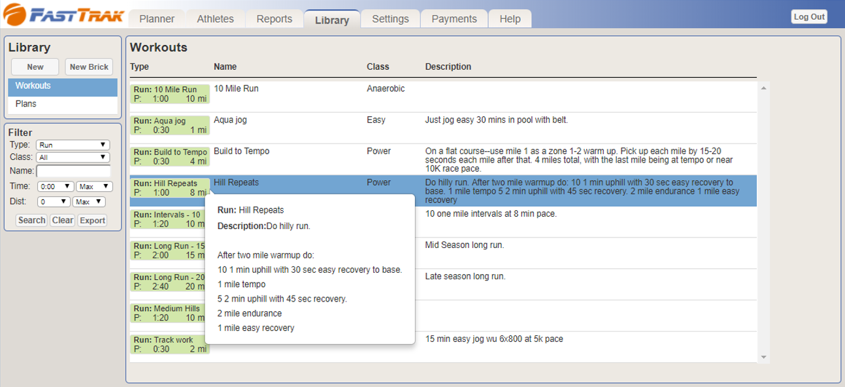Click the New workout button
This screenshot has width=845, height=387.
[35, 67]
